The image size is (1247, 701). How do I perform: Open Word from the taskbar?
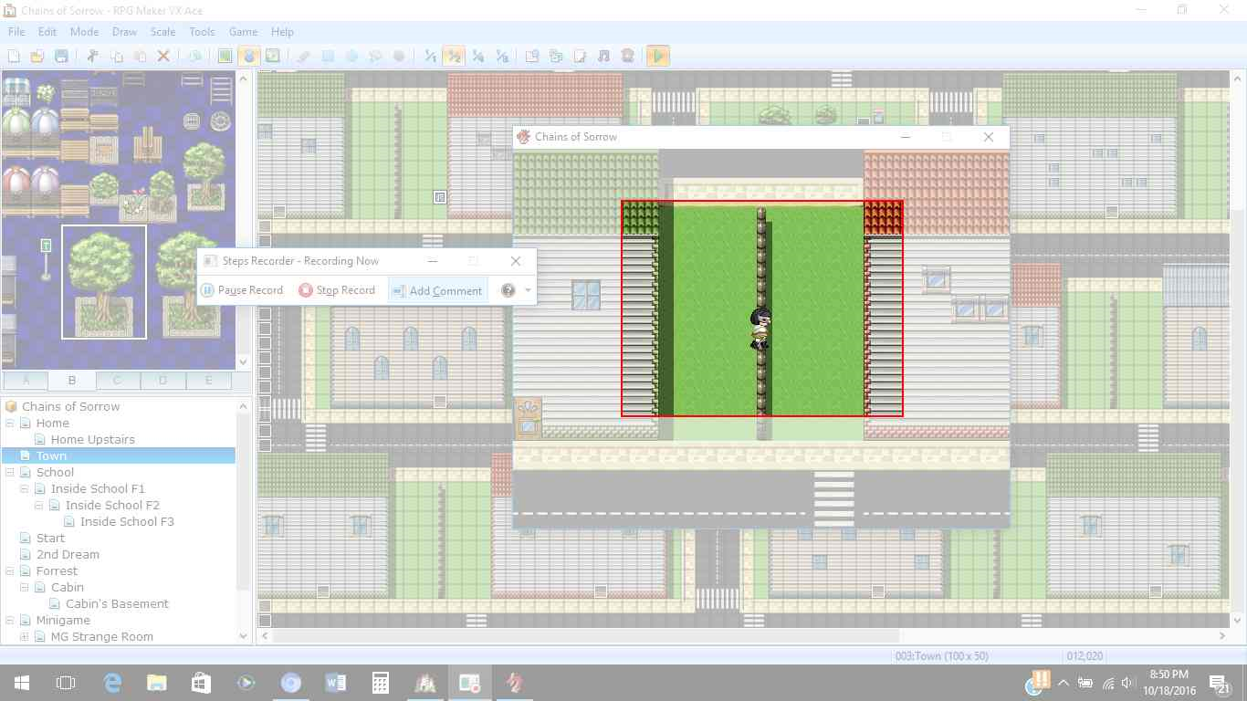tap(335, 683)
